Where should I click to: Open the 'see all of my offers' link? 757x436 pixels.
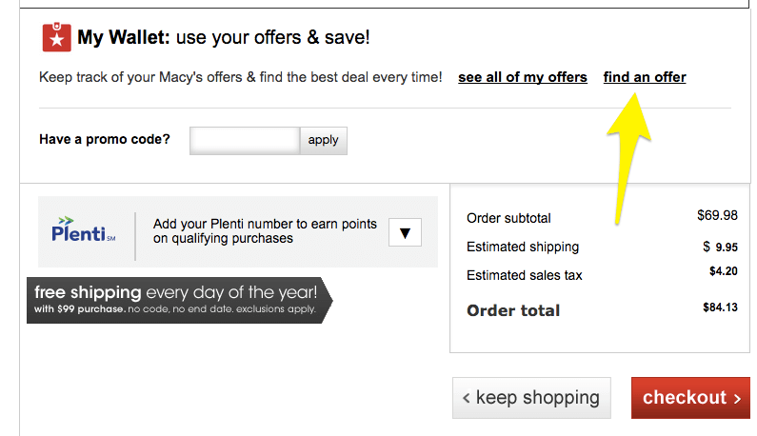[x=523, y=77]
